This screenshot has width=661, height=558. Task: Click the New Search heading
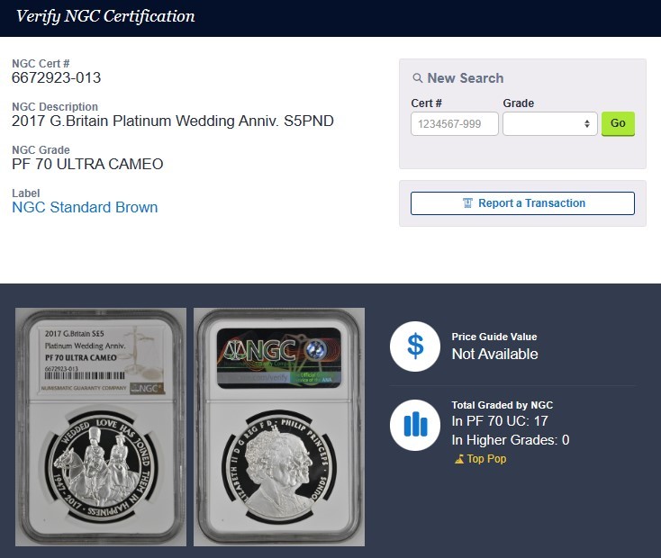pos(466,78)
